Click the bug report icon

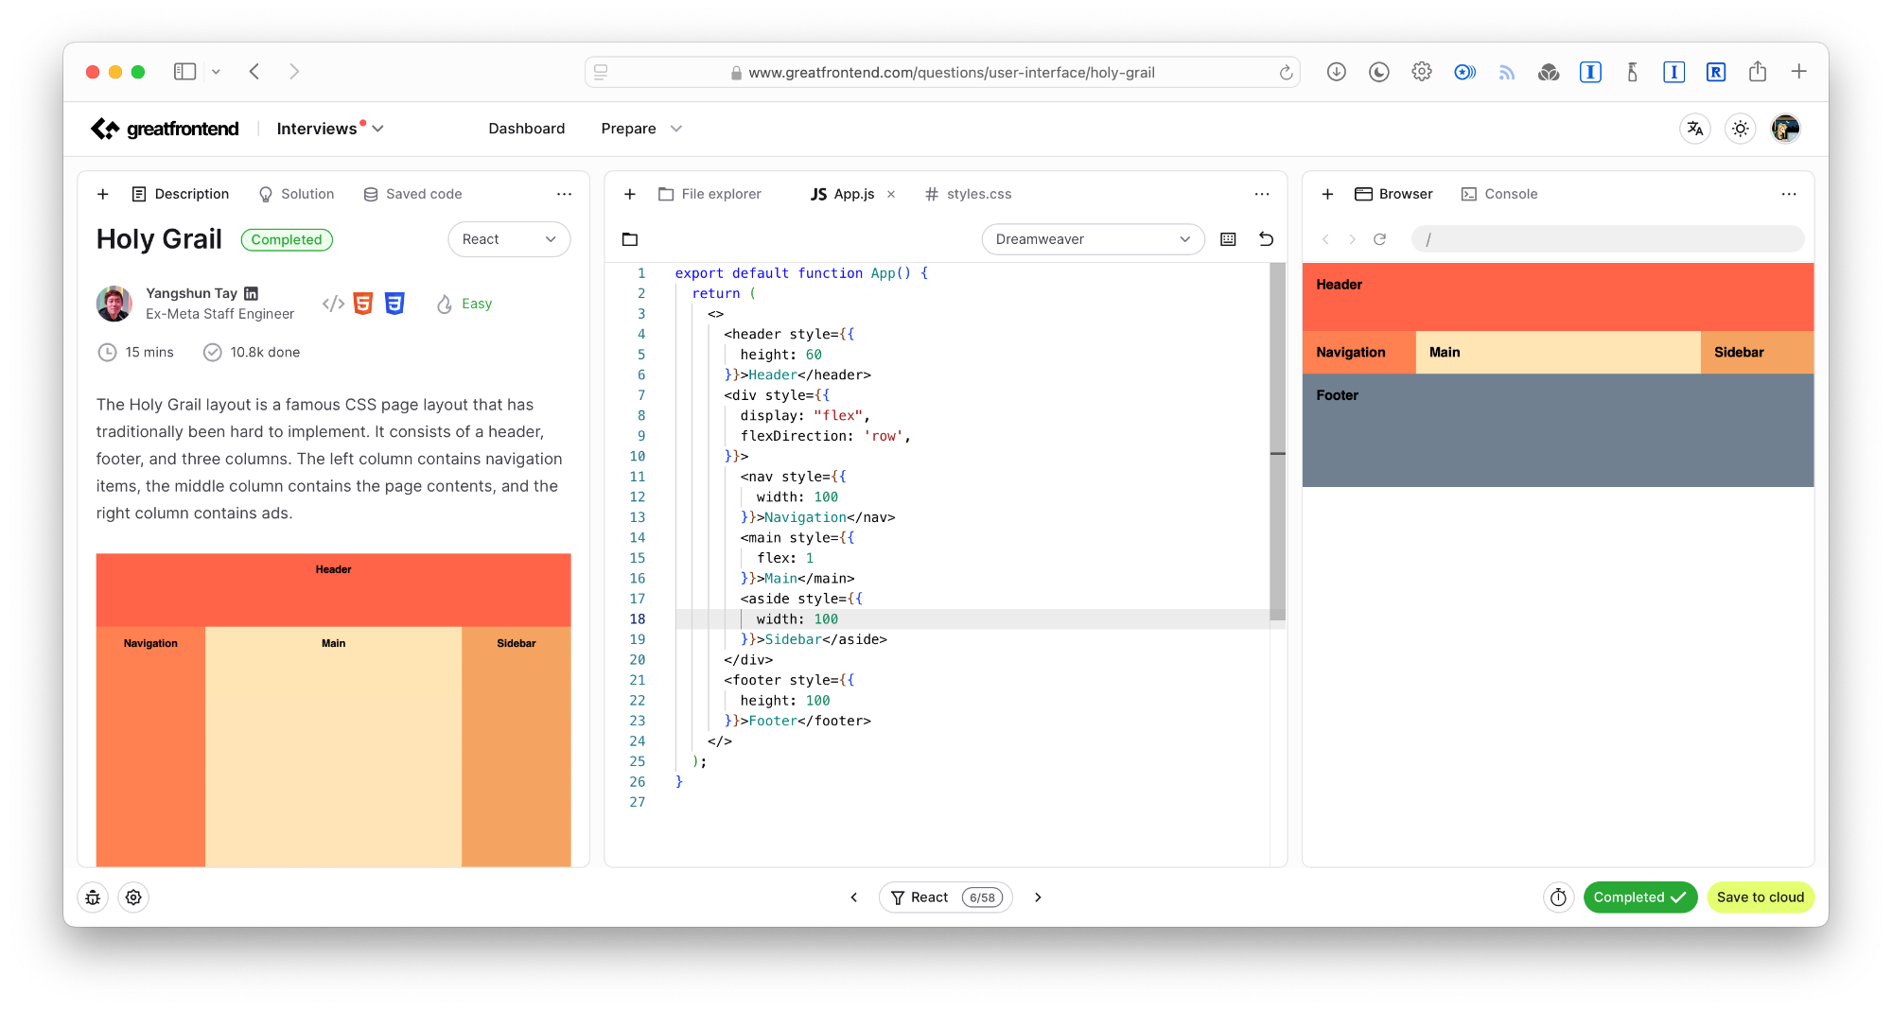(93, 897)
